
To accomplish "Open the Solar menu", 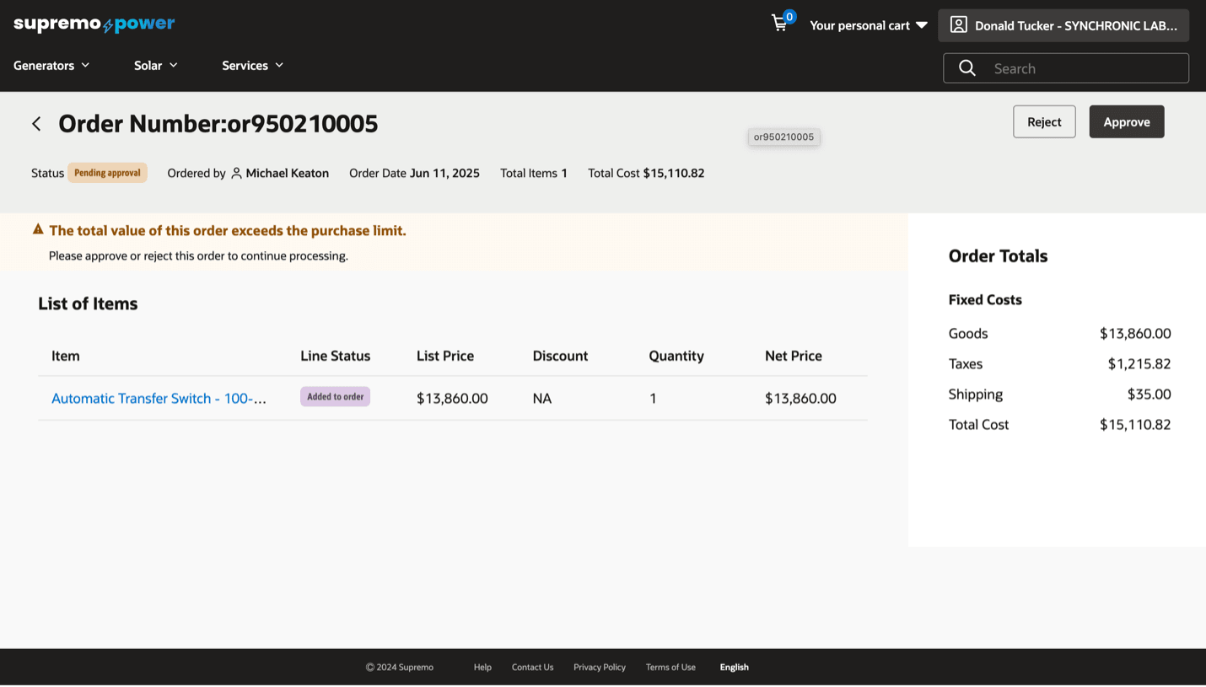I will [156, 65].
